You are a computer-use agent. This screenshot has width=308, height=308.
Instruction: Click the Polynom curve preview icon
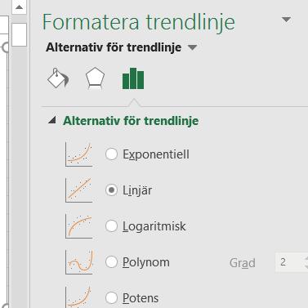(78, 262)
